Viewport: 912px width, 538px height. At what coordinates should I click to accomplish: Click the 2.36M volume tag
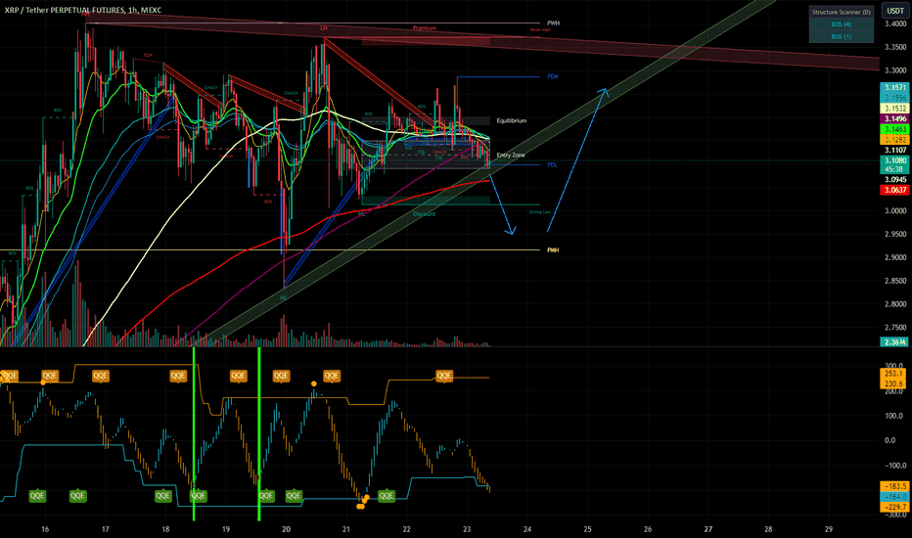click(x=895, y=342)
